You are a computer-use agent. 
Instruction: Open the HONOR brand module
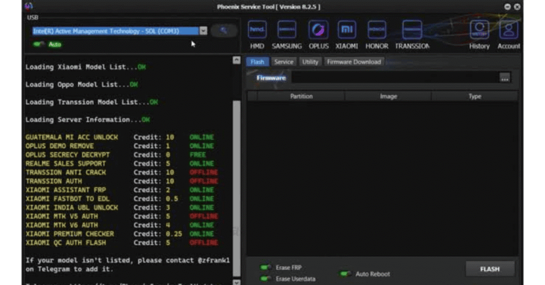(377, 30)
